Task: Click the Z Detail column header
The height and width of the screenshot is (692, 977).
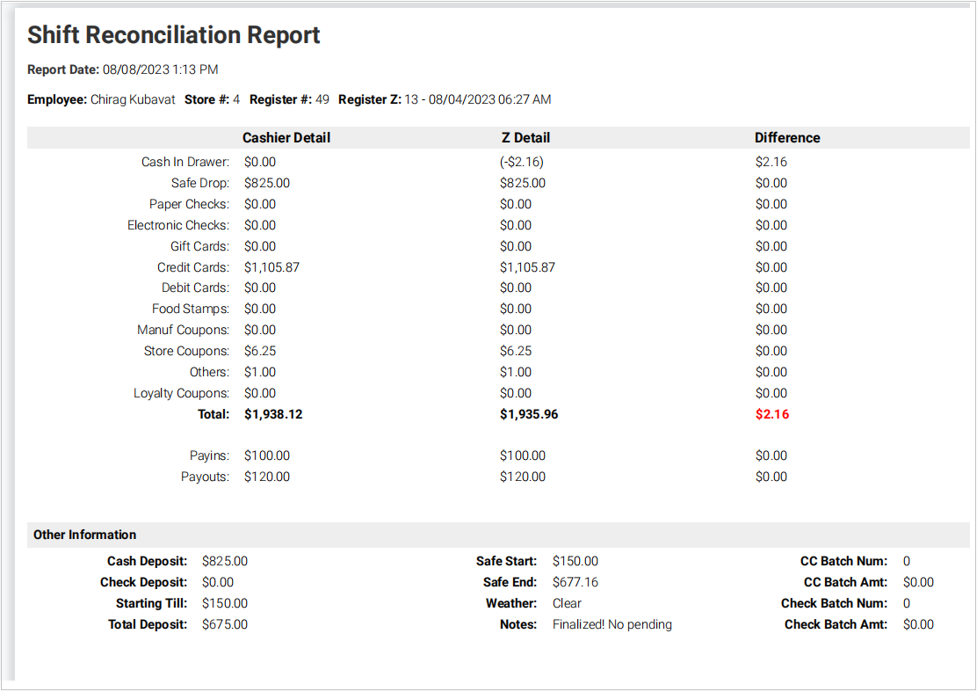Action: click(x=525, y=138)
